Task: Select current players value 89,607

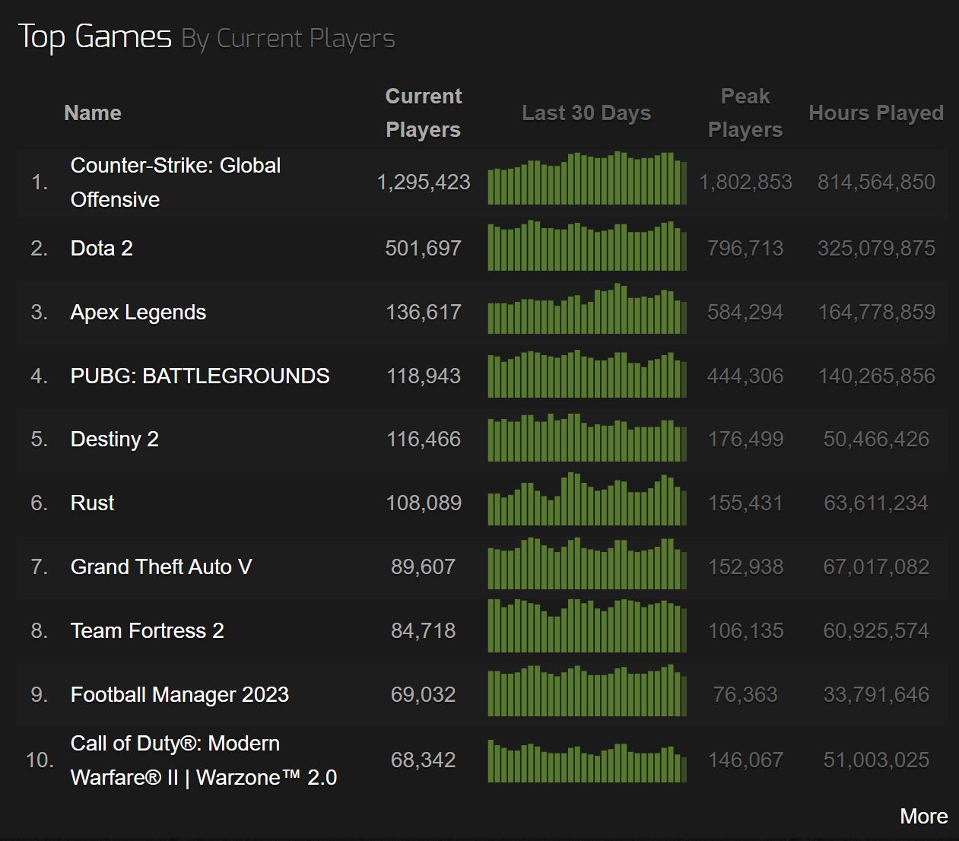Action: point(424,566)
